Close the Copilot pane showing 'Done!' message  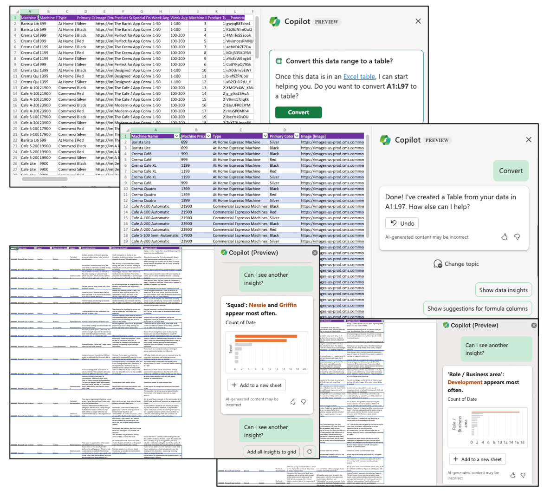(528, 139)
